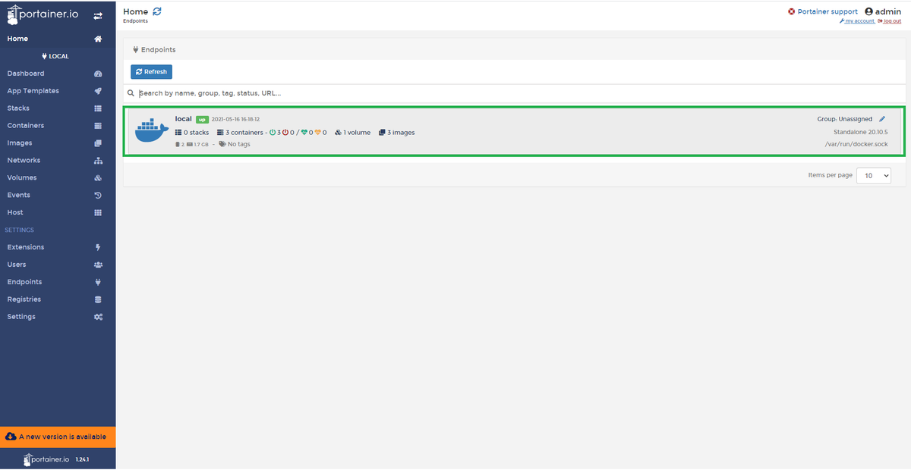Image resolution: width=911 pixels, height=470 pixels.
Task: Click the Stacks grid icon in sidebar
Action: 98,108
